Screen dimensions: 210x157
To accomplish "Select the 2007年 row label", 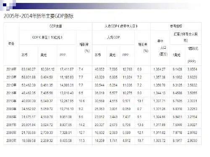I will 11,125.
